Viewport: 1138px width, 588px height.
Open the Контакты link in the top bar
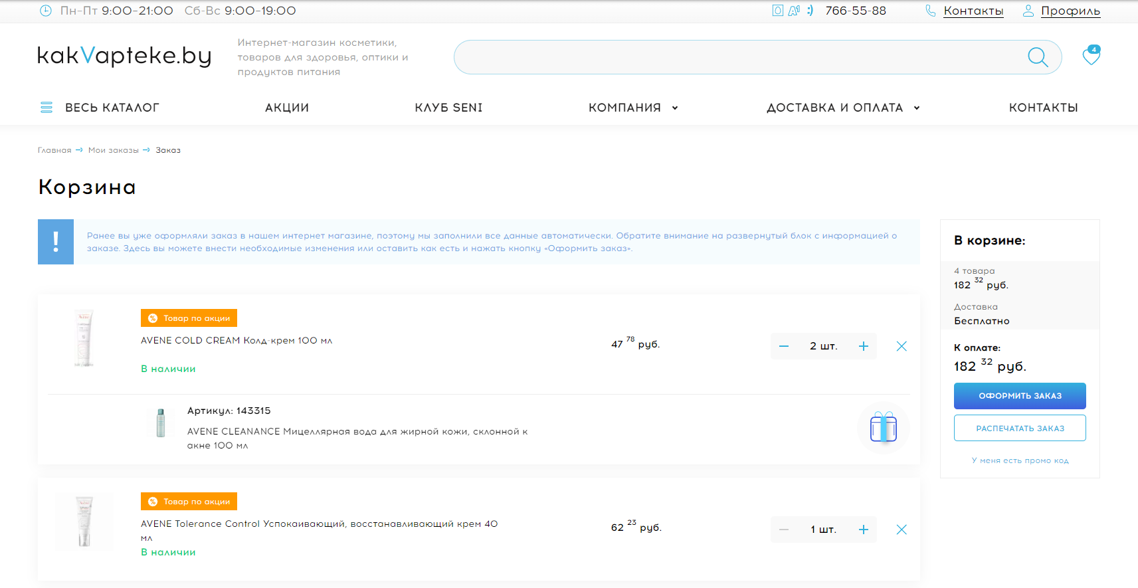point(973,11)
